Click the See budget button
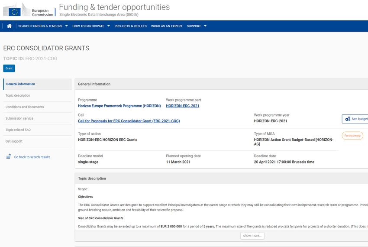The height and width of the screenshot is (247, 368). (355, 119)
